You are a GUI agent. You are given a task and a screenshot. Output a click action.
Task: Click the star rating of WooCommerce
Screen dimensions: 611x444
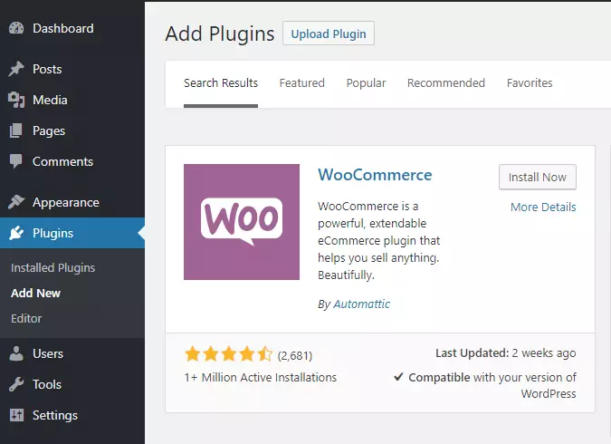(229, 354)
